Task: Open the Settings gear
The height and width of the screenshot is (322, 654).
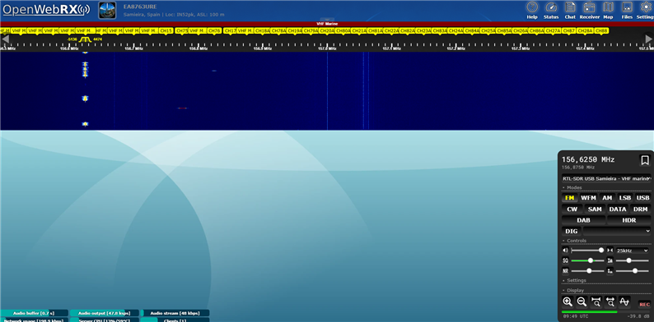Action: pos(645,10)
